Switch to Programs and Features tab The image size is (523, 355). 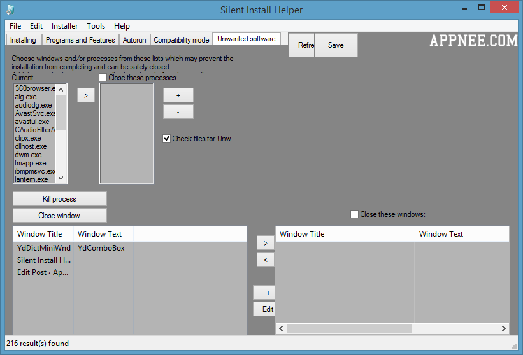80,40
